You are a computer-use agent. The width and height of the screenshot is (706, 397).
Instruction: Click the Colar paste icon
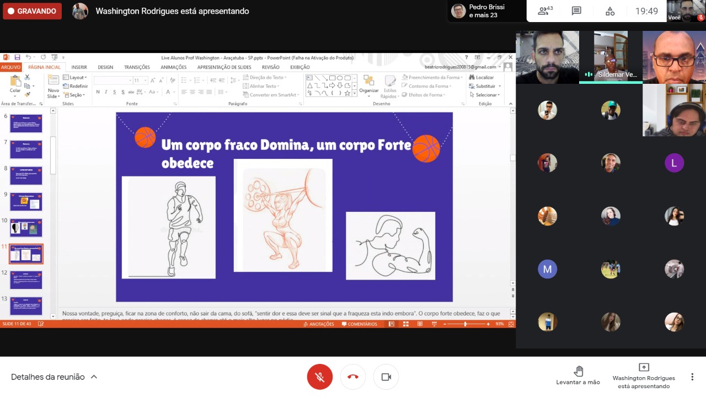[15, 84]
